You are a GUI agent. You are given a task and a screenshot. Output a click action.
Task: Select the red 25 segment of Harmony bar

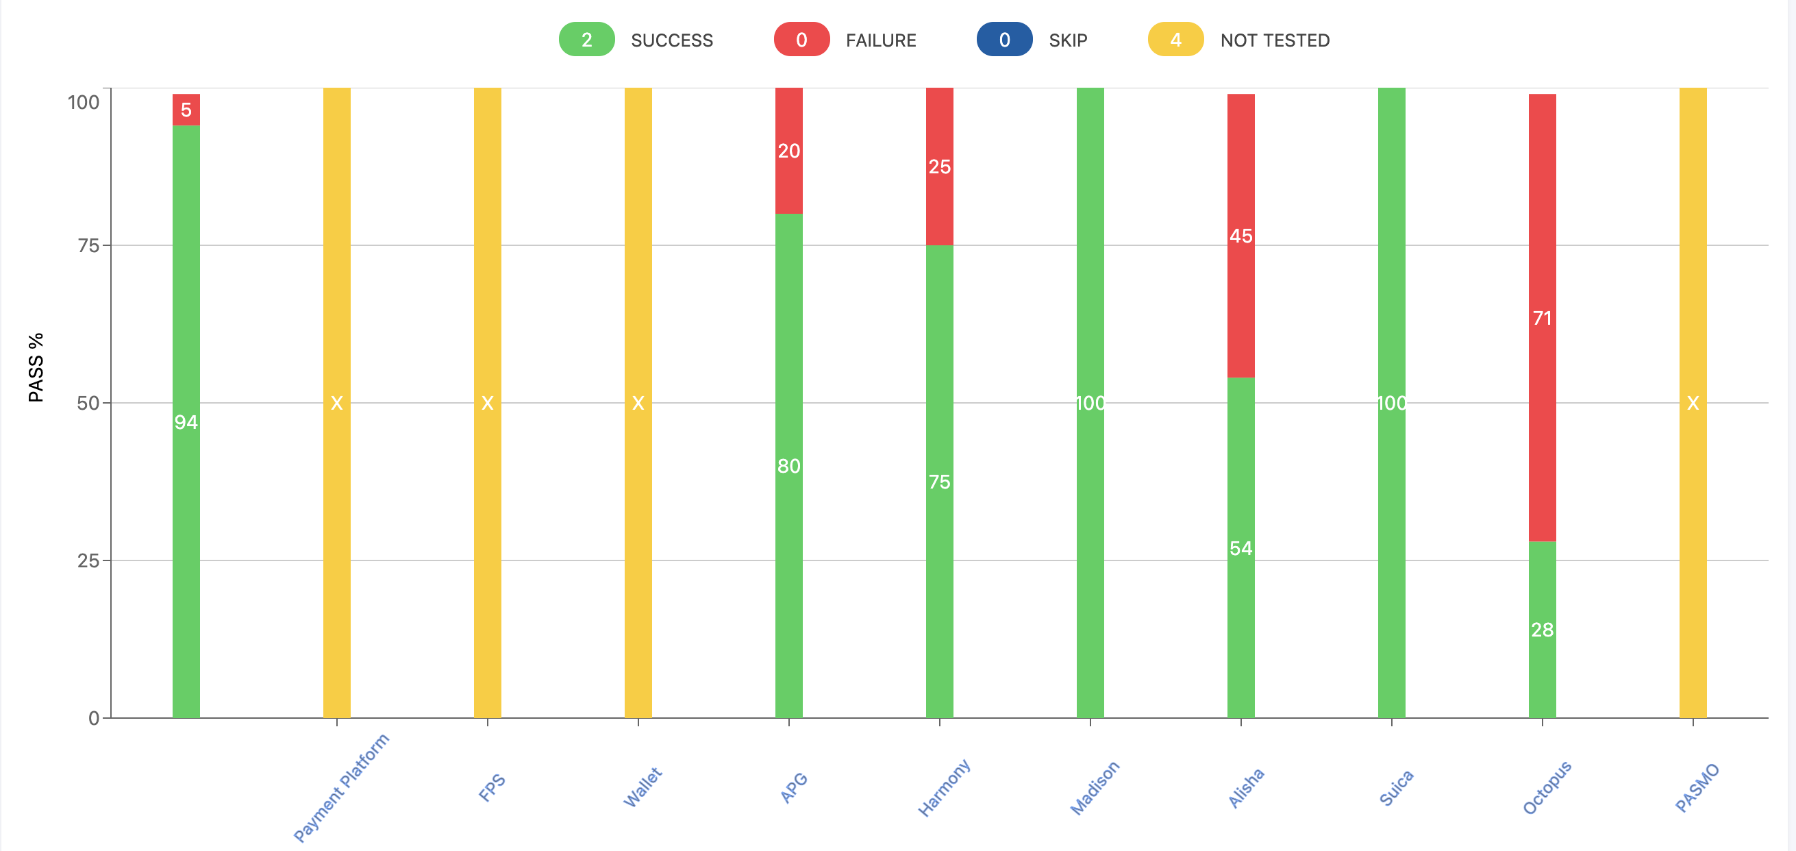pyautogui.click(x=939, y=166)
